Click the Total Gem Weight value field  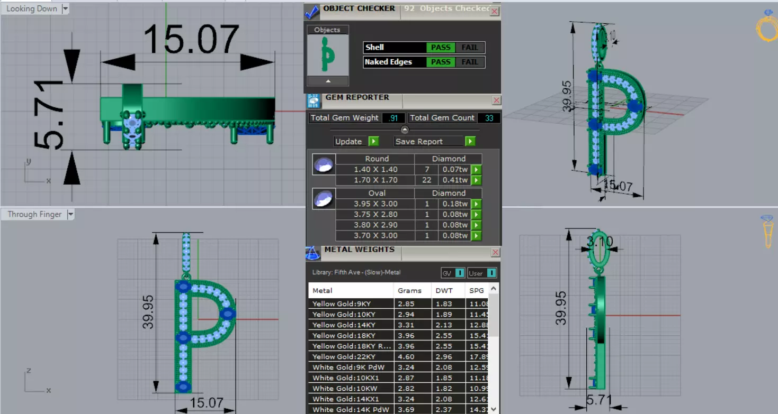click(x=393, y=118)
